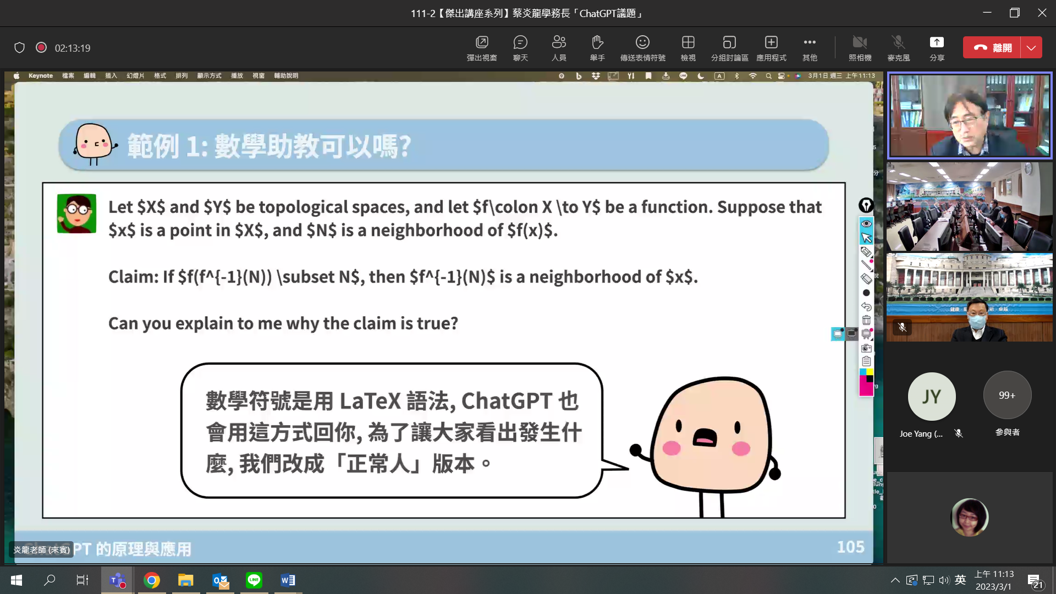Click the Dropbox icon in Mac menu bar
The height and width of the screenshot is (594, 1056).
tap(596, 76)
